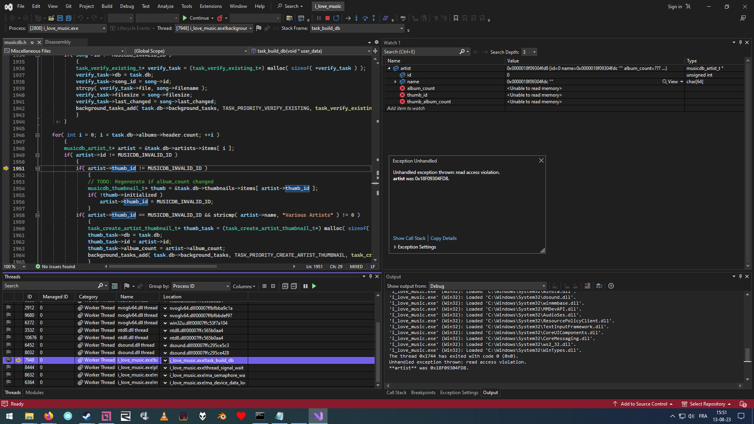Click the Step Out icon
The height and width of the screenshot is (424, 754).
(x=373, y=18)
